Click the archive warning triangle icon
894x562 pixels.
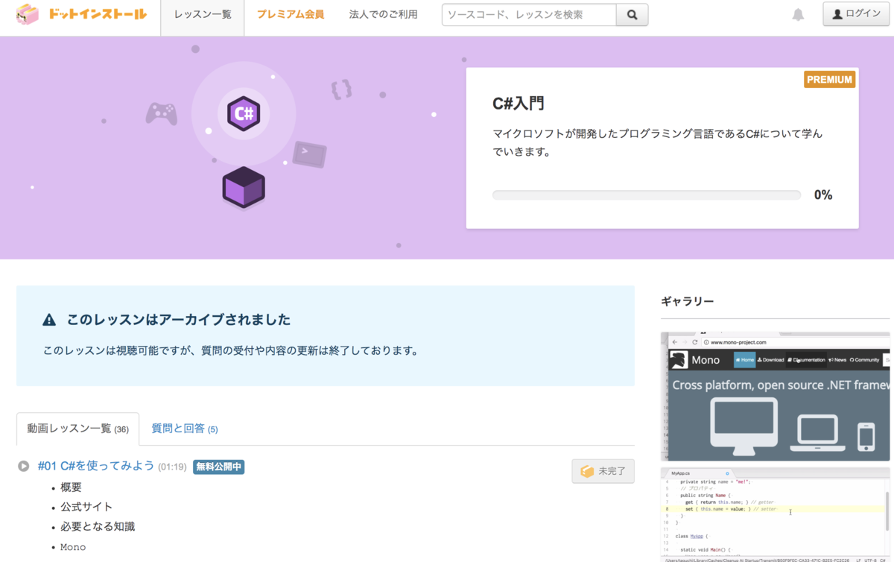tap(49, 321)
